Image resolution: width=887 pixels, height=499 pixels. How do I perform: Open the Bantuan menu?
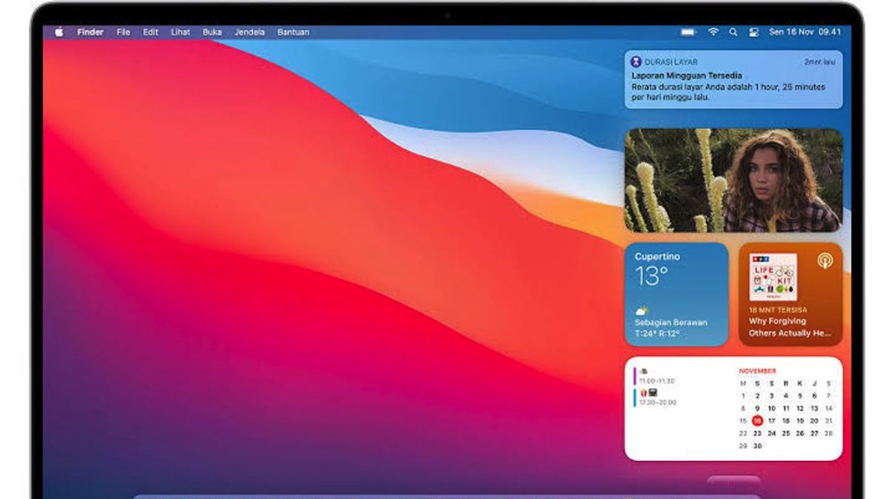click(x=295, y=31)
